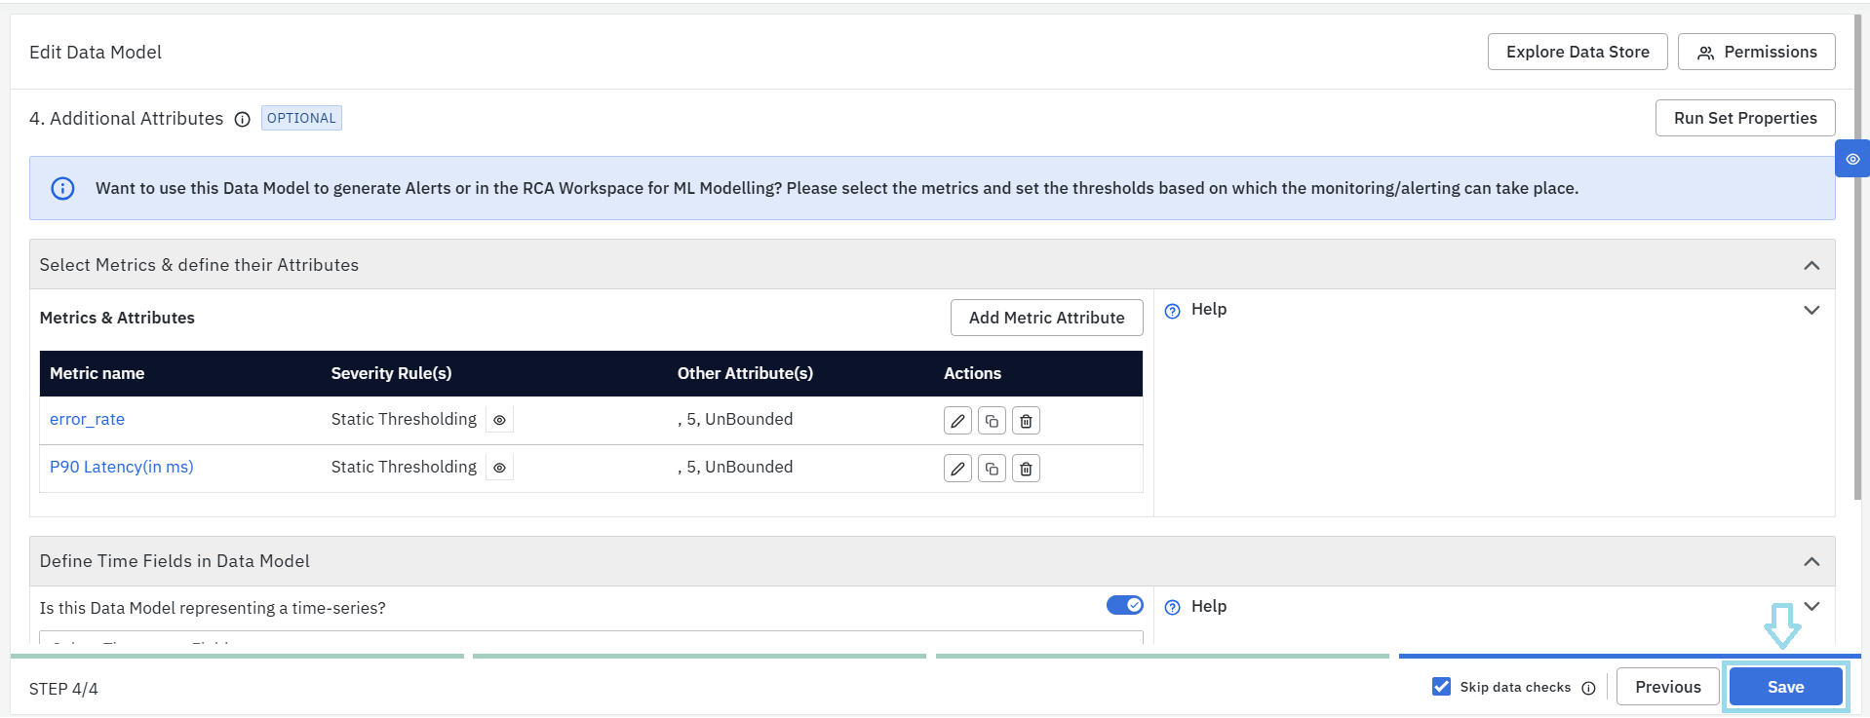Collapse Select Metrics & define Attributes section
Viewport: 1870px width, 718px height.
[x=1812, y=265]
